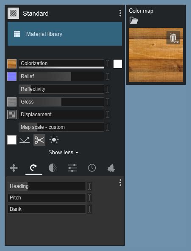The width and height of the screenshot is (191, 251).
Task: Click the text-input icon next to Gloss
Action: [x=108, y=102]
